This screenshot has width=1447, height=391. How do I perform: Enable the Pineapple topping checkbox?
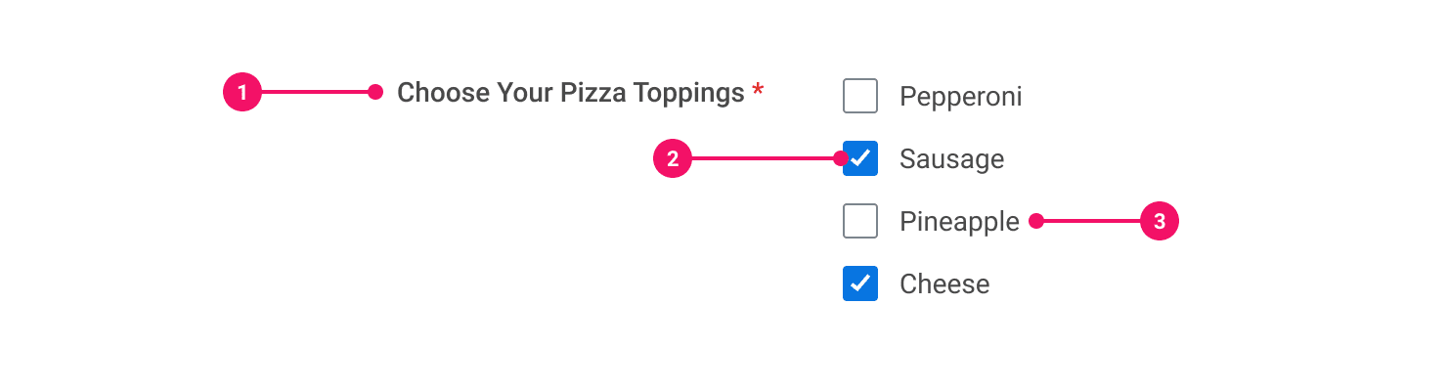(860, 222)
